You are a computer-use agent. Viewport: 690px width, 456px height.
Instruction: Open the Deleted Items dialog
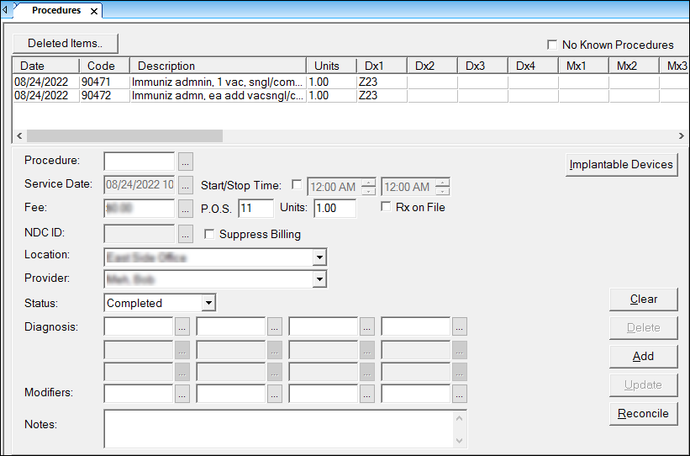tap(65, 43)
